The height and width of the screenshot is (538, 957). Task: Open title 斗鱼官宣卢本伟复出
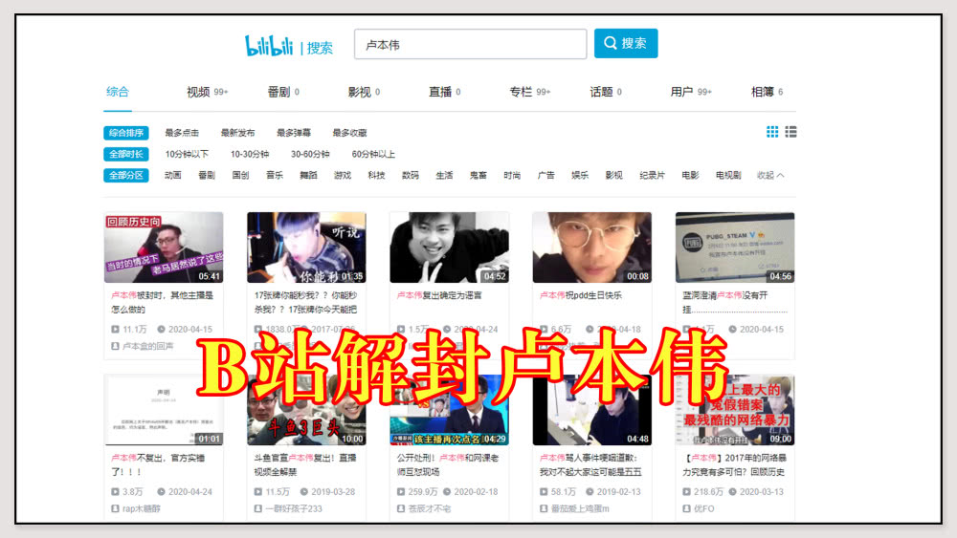(305, 464)
